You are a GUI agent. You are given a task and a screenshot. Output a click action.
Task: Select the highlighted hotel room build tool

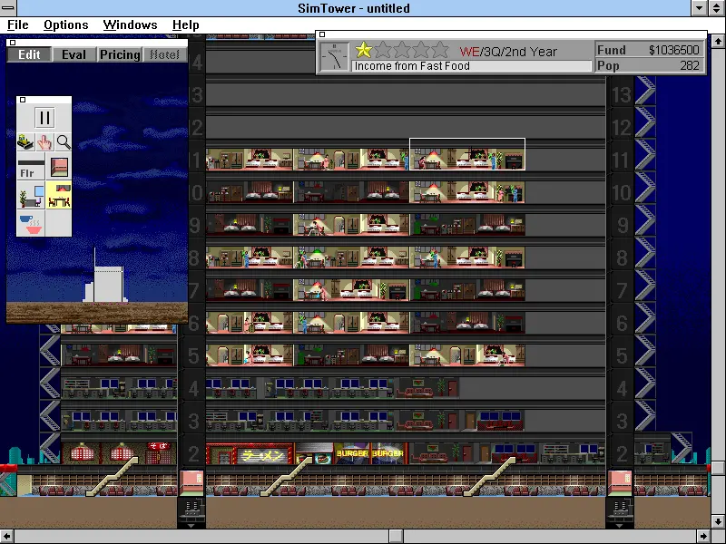(60, 196)
